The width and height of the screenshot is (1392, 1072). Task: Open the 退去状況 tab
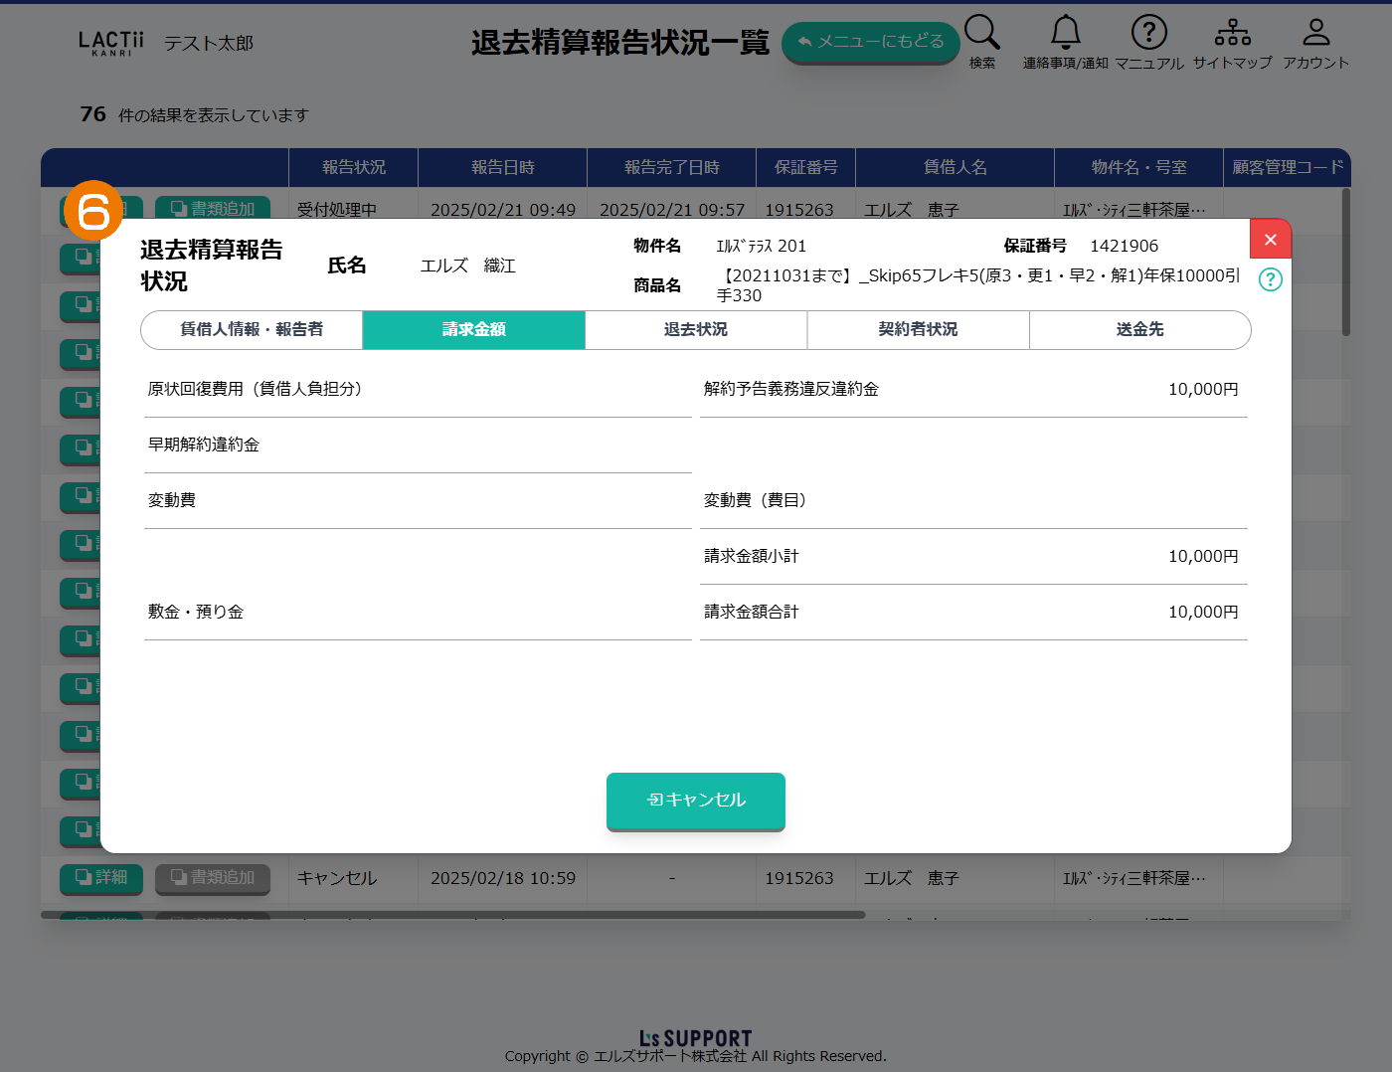pos(696,330)
